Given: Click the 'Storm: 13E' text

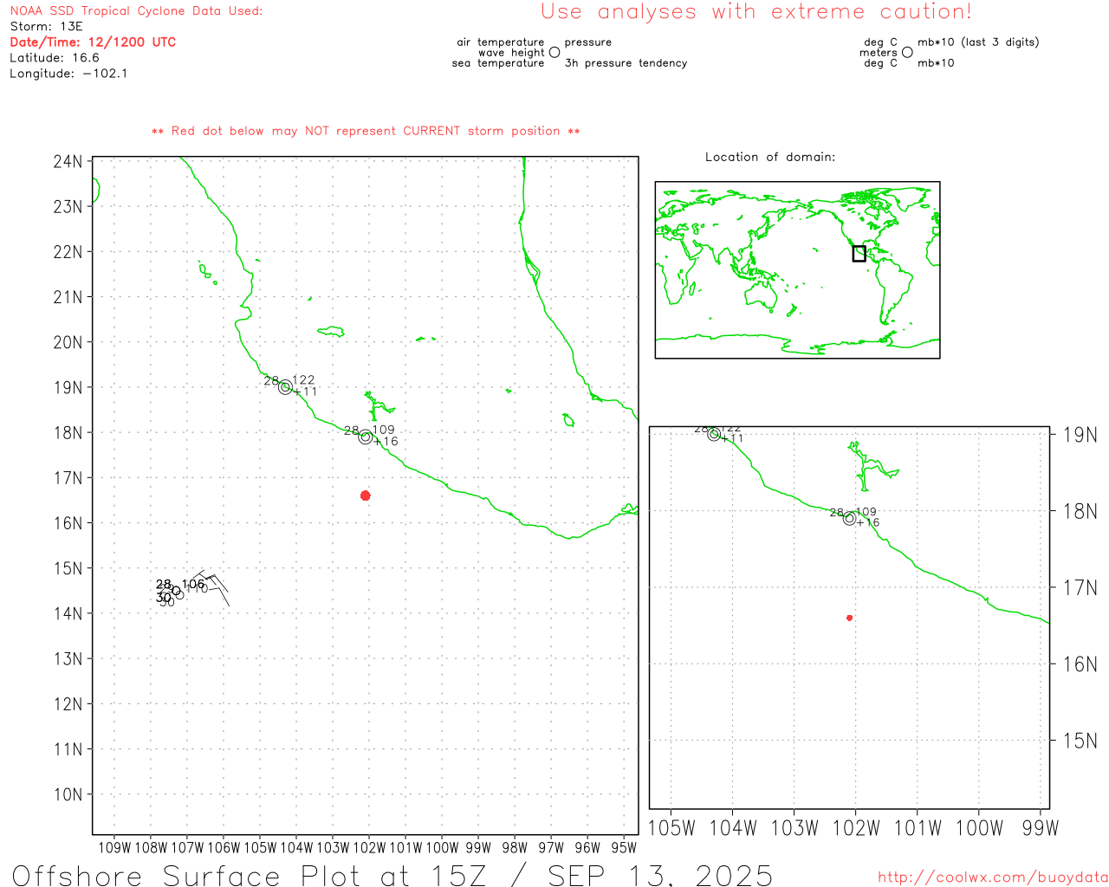Looking at the screenshot, I should [46, 27].
